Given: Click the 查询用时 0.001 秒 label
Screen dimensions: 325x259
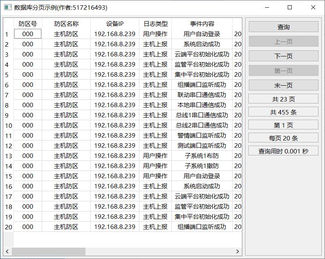Looking at the screenshot, I should click(x=283, y=151).
